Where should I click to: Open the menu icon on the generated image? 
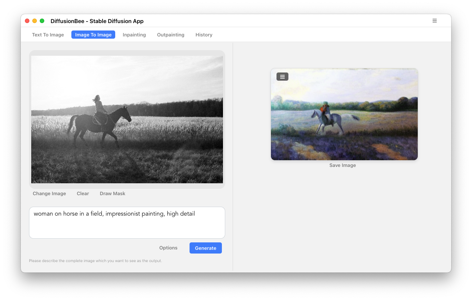point(282,77)
